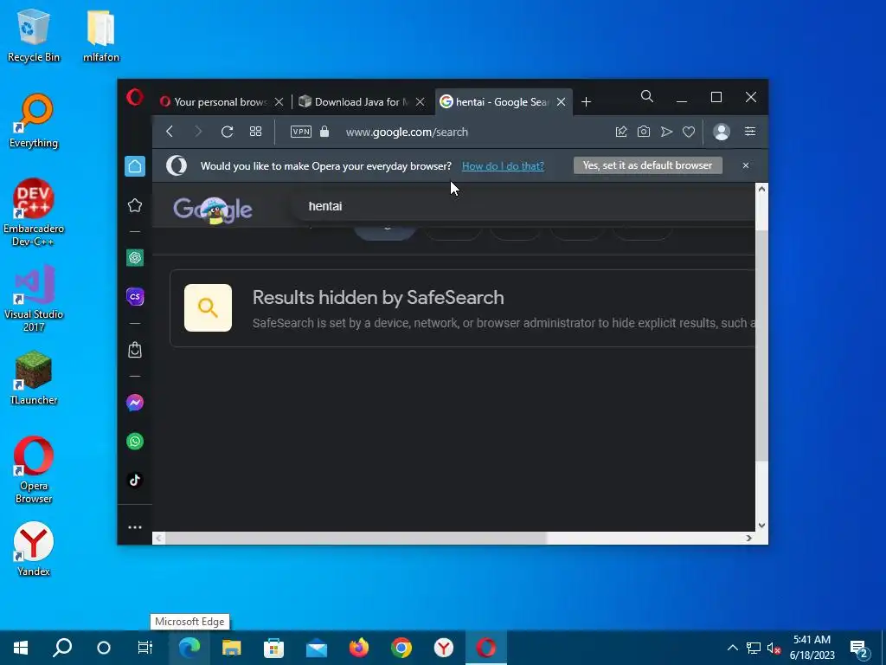Switch to the 'Download Java' tab
Screen dimensions: 886x665
point(362,102)
